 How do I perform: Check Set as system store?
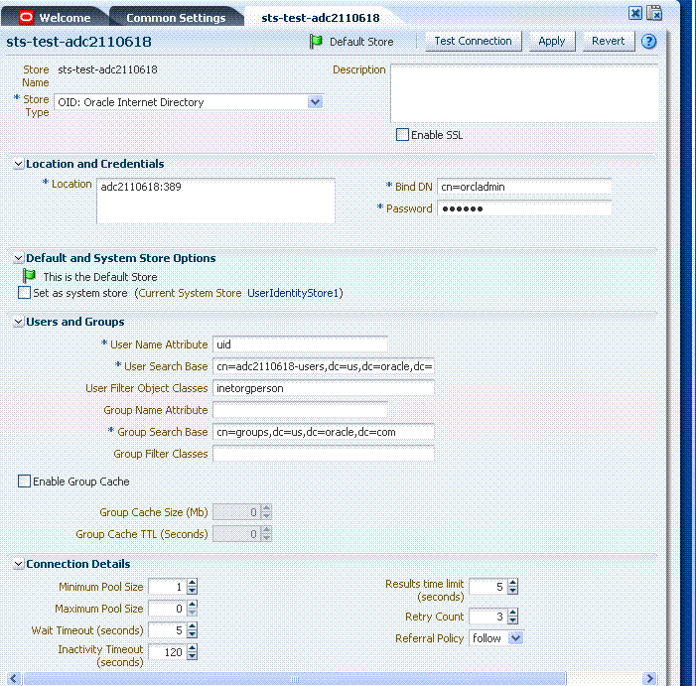point(24,293)
